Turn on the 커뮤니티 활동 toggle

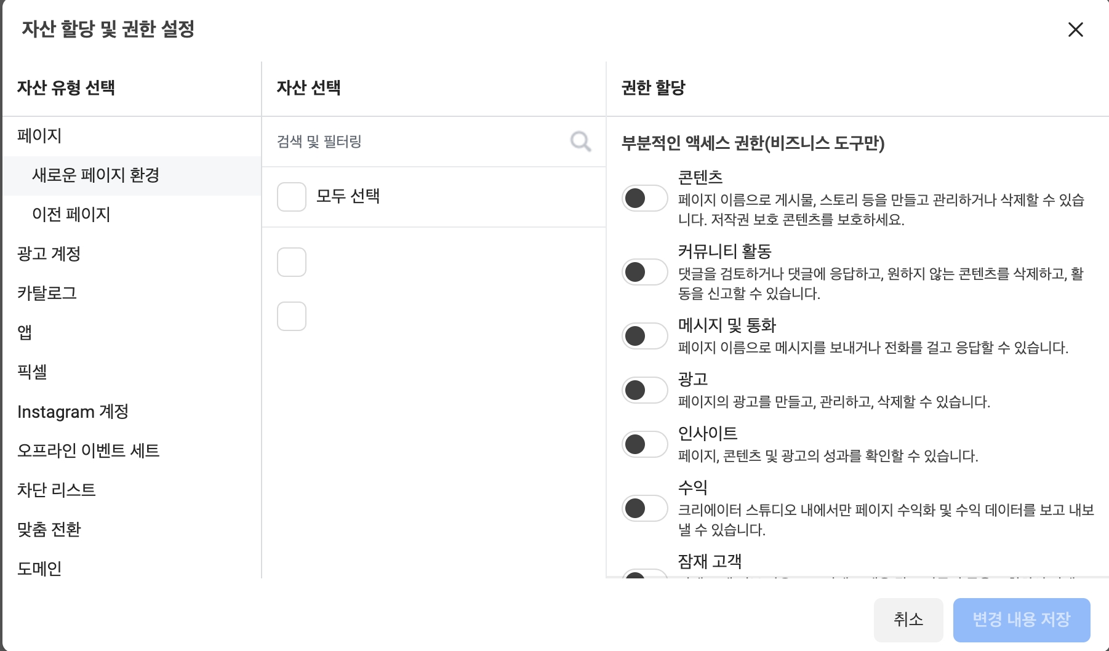[x=644, y=272]
